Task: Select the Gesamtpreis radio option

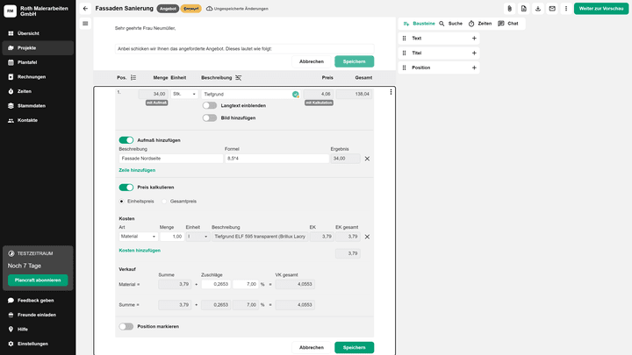Action: point(165,201)
